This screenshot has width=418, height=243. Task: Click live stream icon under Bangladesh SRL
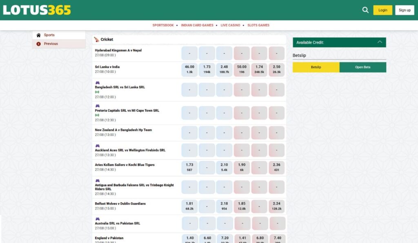[97, 92]
